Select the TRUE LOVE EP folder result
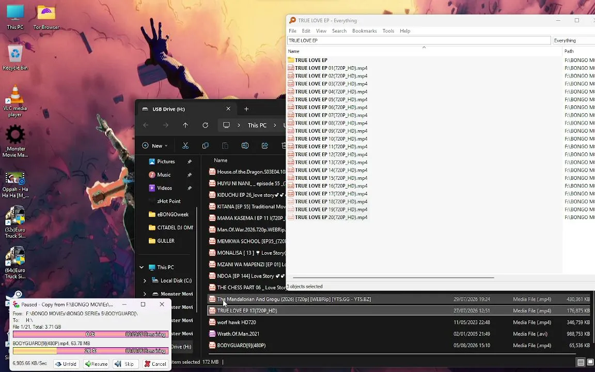Screen dimensions: 595x372 (x=311, y=60)
